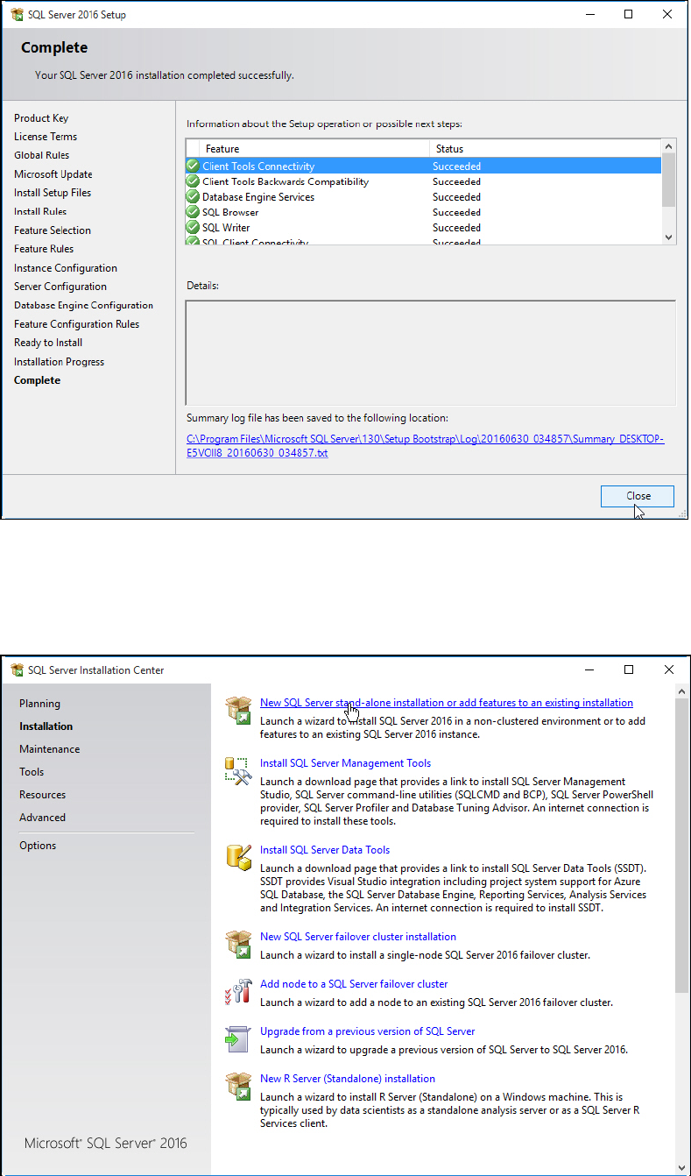Click Server Configuration step in sidebar
This screenshot has height=1176, width=691.
[60, 287]
